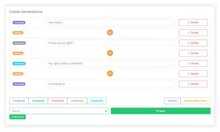Add a message from Chatter[2] button

coord(38,101)
